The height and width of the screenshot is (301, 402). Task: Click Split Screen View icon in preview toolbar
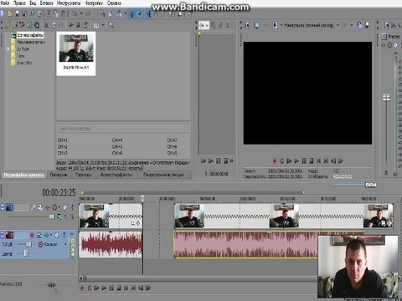(x=276, y=25)
